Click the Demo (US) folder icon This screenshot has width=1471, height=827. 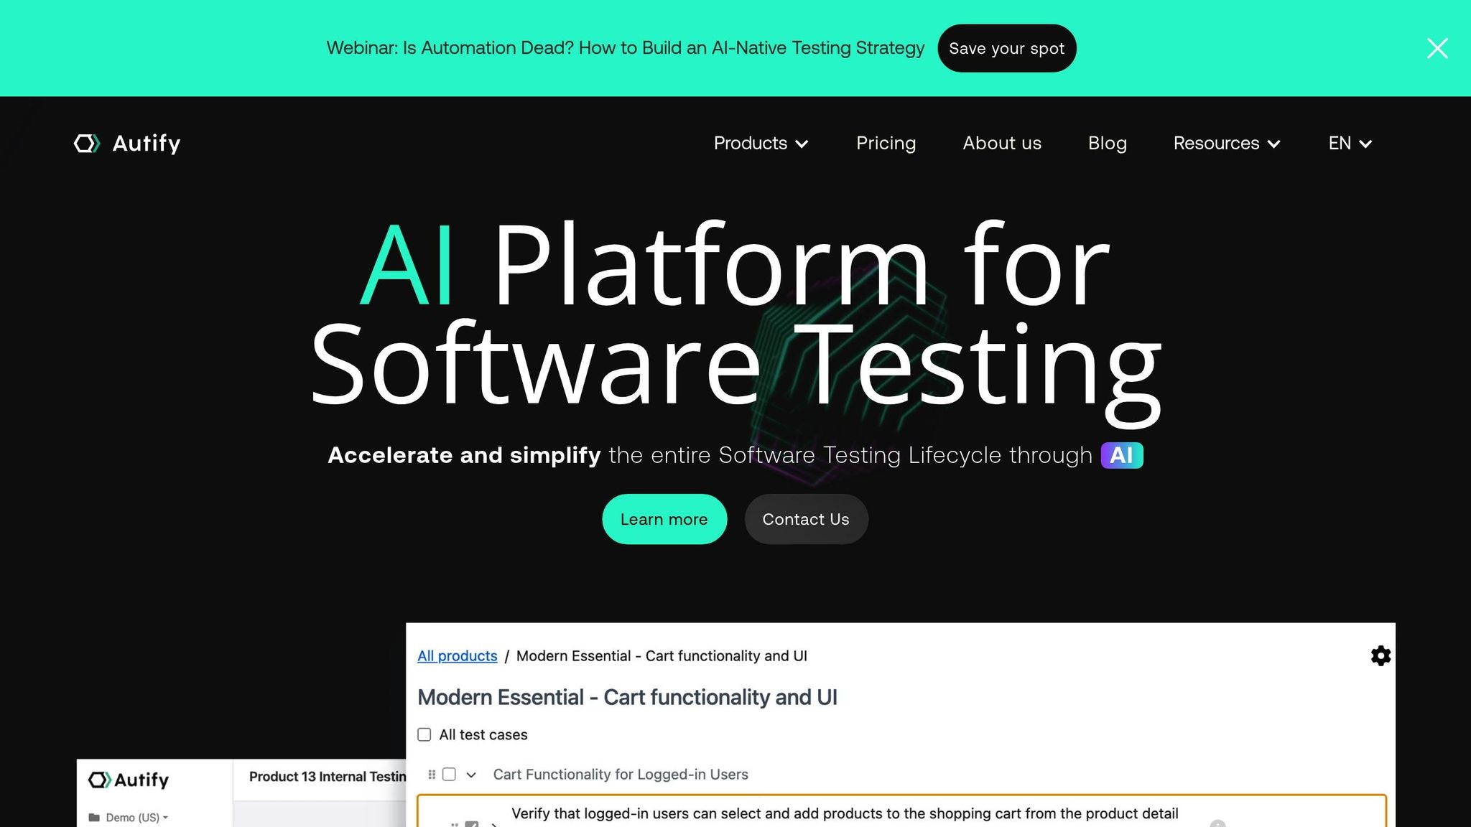94,818
